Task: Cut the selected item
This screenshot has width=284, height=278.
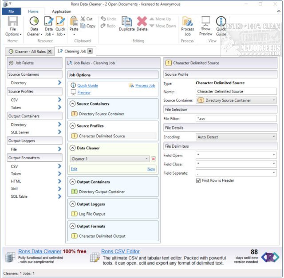Action: 87,19
